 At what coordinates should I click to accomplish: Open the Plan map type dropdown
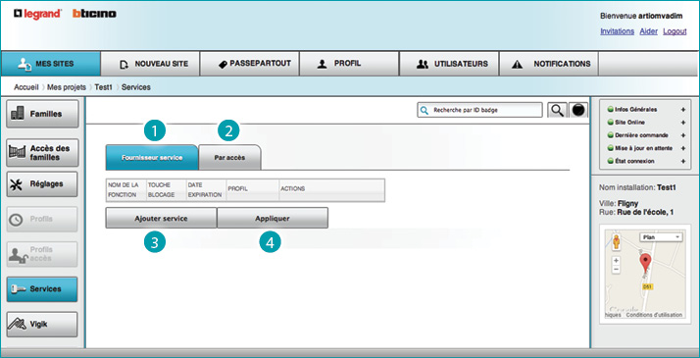(661, 237)
